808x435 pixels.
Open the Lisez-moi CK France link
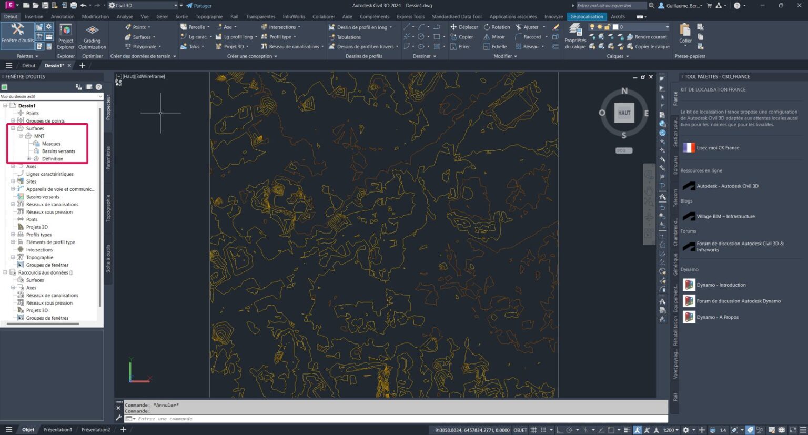718,148
